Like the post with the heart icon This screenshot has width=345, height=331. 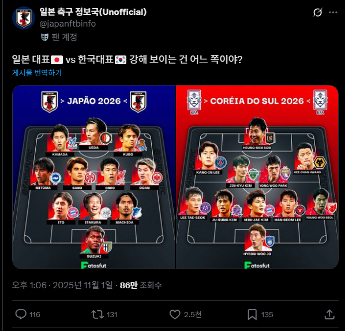pos(175,314)
